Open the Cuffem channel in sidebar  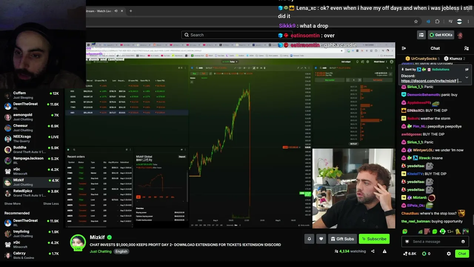[x=31, y=95]
